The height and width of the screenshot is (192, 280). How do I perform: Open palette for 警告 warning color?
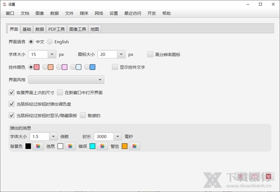[134, 146]
